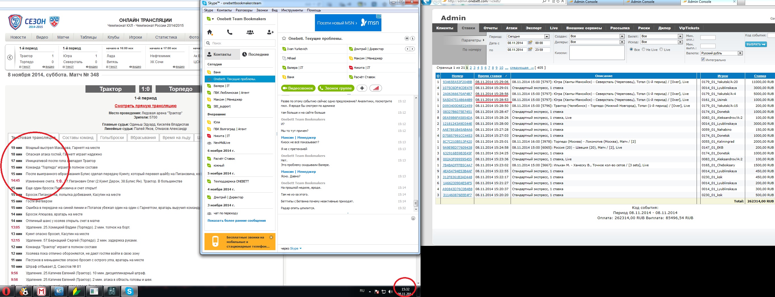This screenshot has width=775, height=297.
Task: Open Skype call phones icon
Action: point(229,32)
